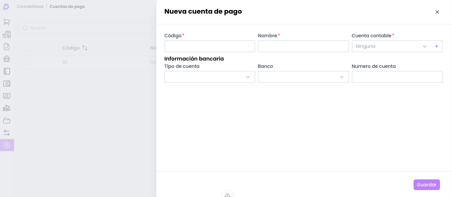Expand the Tipo de cuenta dropdown
This screenshot has width=451, height=197.
pyautogui.click(x=209, y=77)
